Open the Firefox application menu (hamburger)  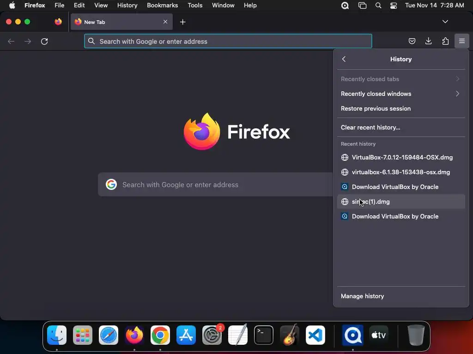[461, 41]
